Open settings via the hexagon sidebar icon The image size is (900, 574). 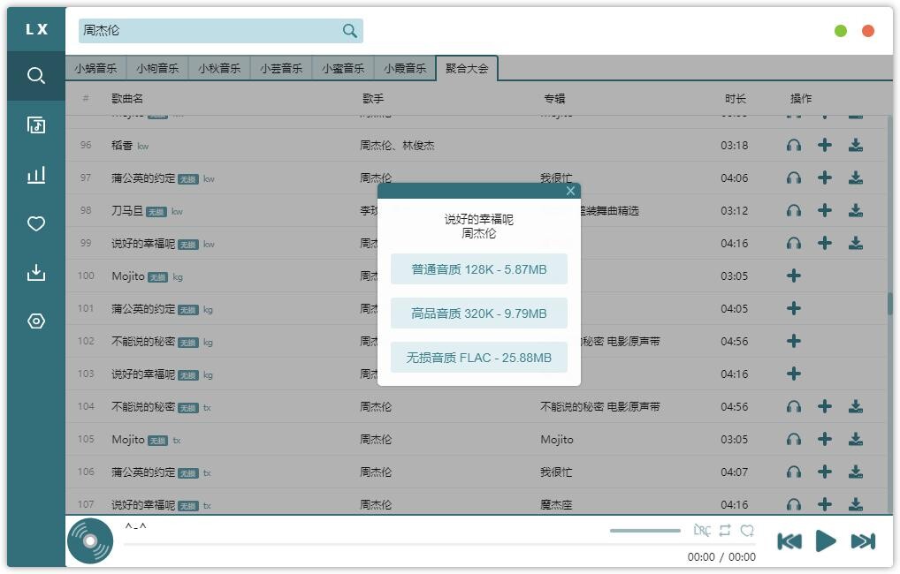[36, 321]
